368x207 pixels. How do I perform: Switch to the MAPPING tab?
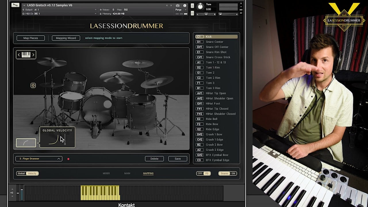(x=148, y=173)
